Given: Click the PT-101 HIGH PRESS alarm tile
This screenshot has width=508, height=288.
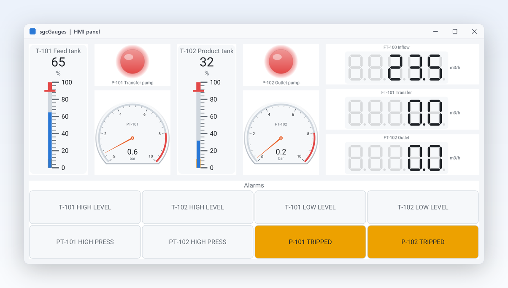Looking at the screenshot, I should [x=85, y=242].
